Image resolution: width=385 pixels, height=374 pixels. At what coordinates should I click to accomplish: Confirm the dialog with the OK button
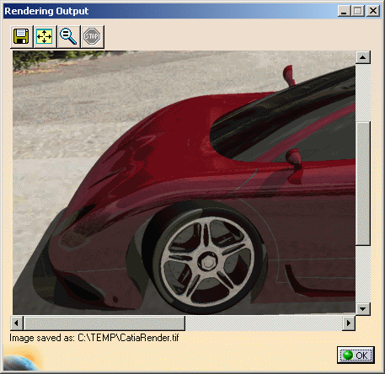pyautogui.click(x=356, y=355)
